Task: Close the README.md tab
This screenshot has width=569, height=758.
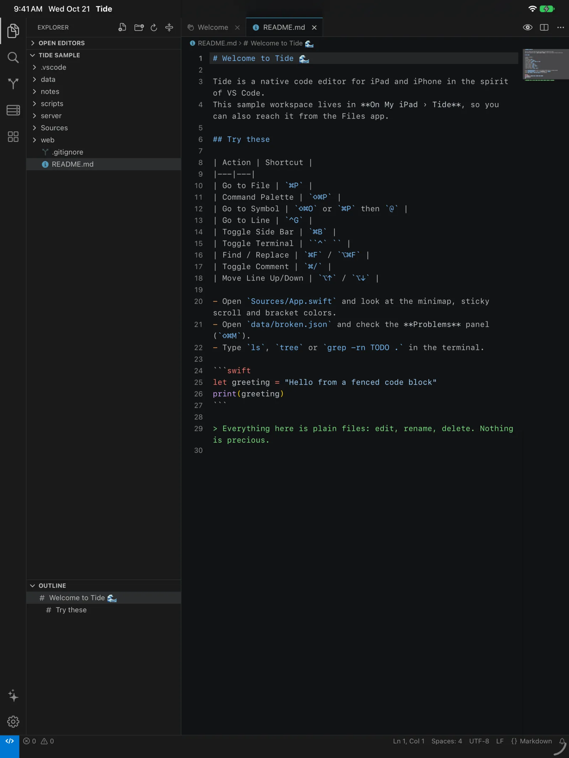Action: (x=314, y=28)
